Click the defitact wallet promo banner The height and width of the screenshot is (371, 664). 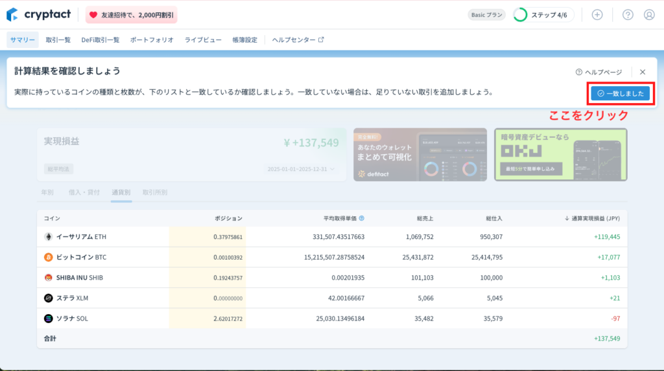[420, 154]
